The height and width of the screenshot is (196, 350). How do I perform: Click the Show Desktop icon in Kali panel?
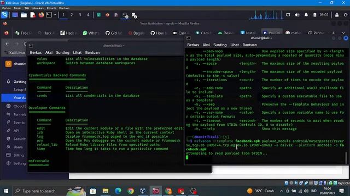pyautogui.click(x=15, y=15)
